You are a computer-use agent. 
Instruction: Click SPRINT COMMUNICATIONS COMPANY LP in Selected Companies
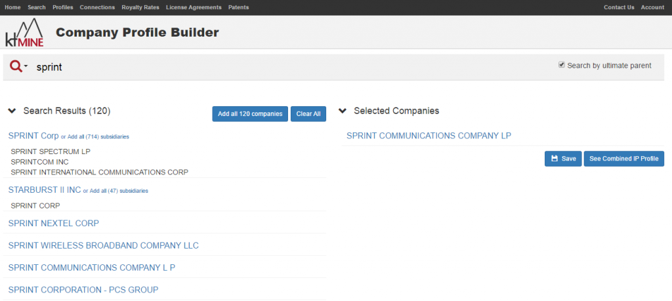(x=429, y=136)
